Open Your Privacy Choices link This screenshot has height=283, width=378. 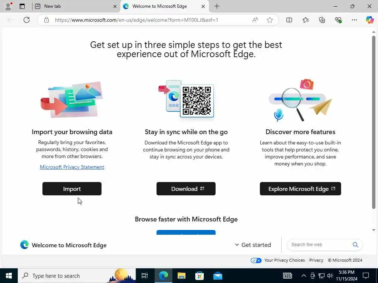pos(285,260)
